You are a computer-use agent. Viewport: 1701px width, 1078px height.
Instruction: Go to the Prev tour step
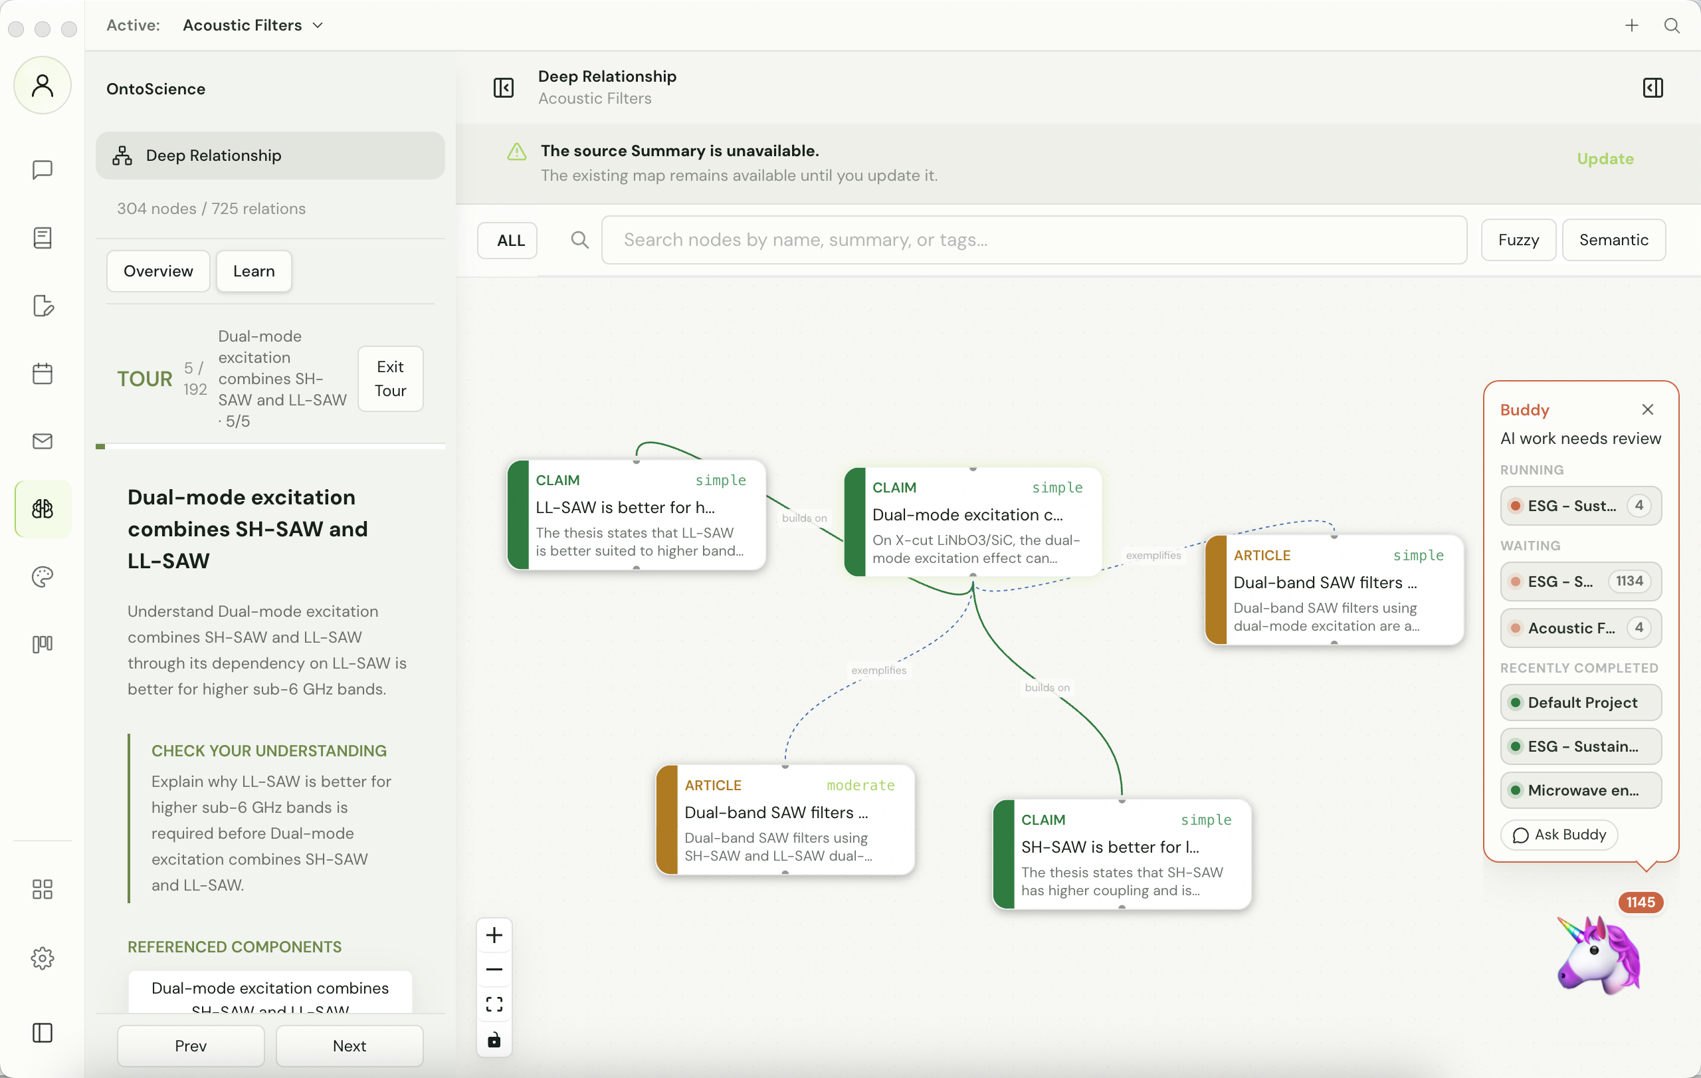click(191, 1045)
